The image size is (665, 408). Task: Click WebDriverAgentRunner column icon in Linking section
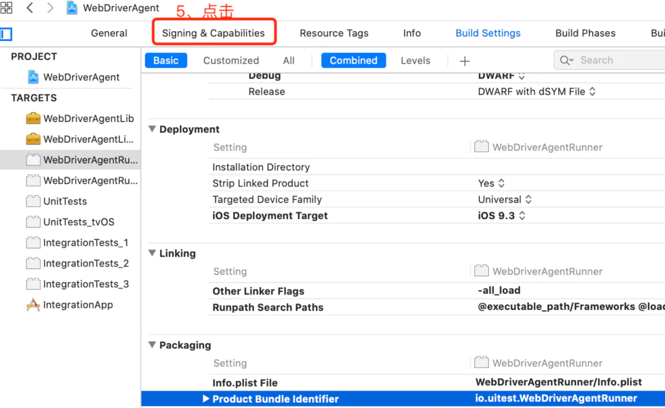click(x=482, y=271)
